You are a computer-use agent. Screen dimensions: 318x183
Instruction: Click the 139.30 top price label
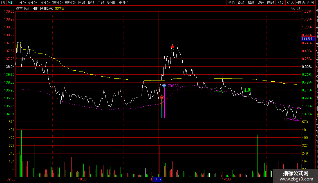pos(9,12)
